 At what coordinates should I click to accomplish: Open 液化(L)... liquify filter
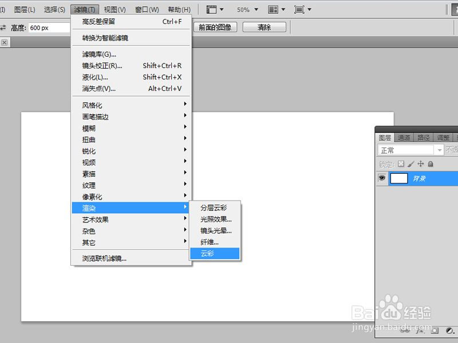[x=132, y=77]
